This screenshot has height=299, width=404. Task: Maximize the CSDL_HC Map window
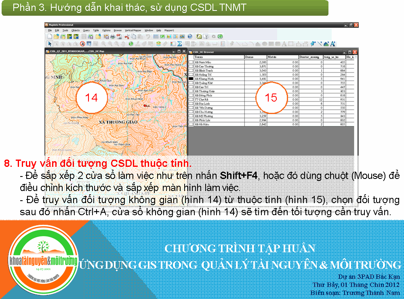click(x=179, y=51)
